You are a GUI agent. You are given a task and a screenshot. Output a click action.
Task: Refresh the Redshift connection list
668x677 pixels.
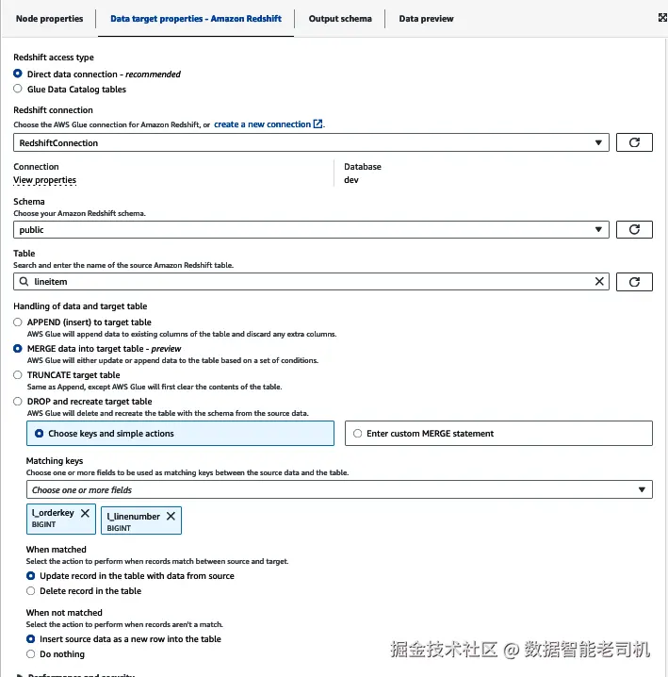point(634,142)
